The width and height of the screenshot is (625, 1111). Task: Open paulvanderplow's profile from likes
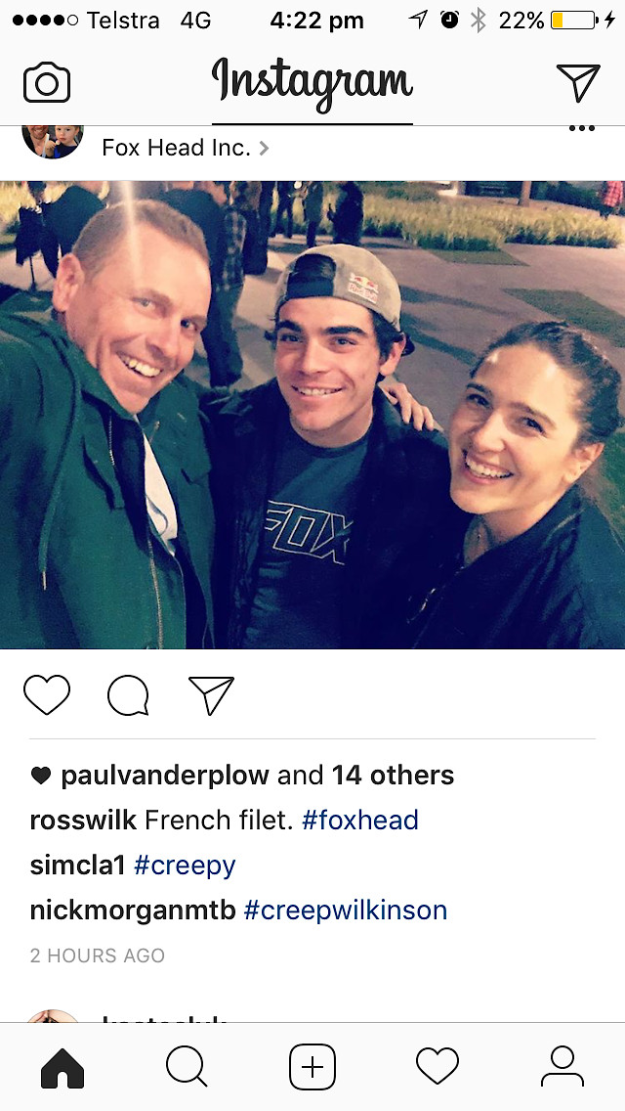165,776
